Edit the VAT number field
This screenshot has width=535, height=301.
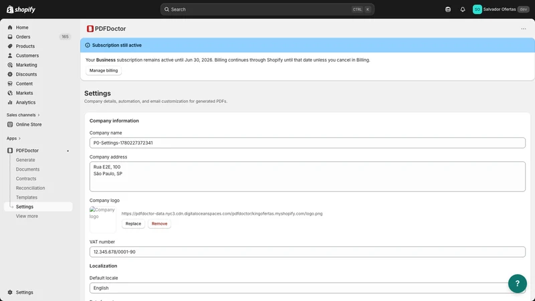coord(307,252)
